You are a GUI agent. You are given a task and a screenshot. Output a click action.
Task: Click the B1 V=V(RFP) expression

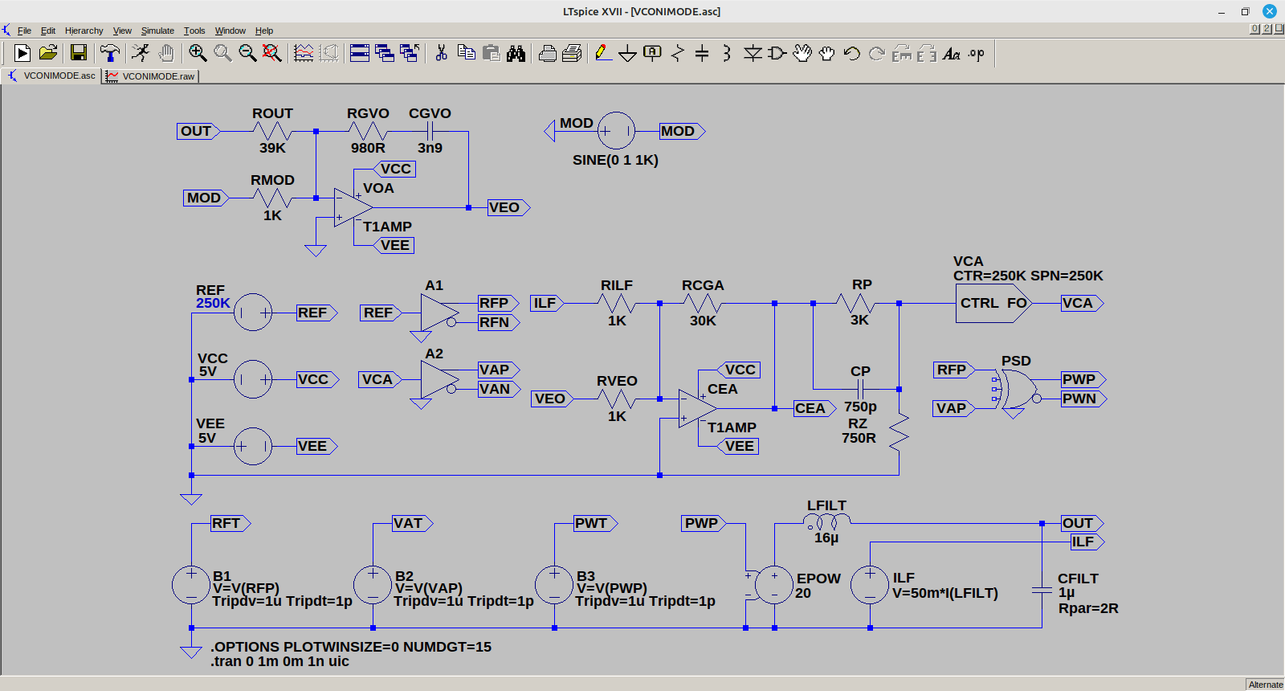(x=246, y=588)
